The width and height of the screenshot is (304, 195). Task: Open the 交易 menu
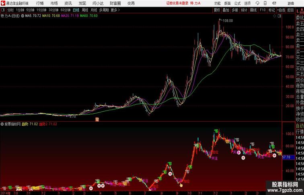[131, 3]
